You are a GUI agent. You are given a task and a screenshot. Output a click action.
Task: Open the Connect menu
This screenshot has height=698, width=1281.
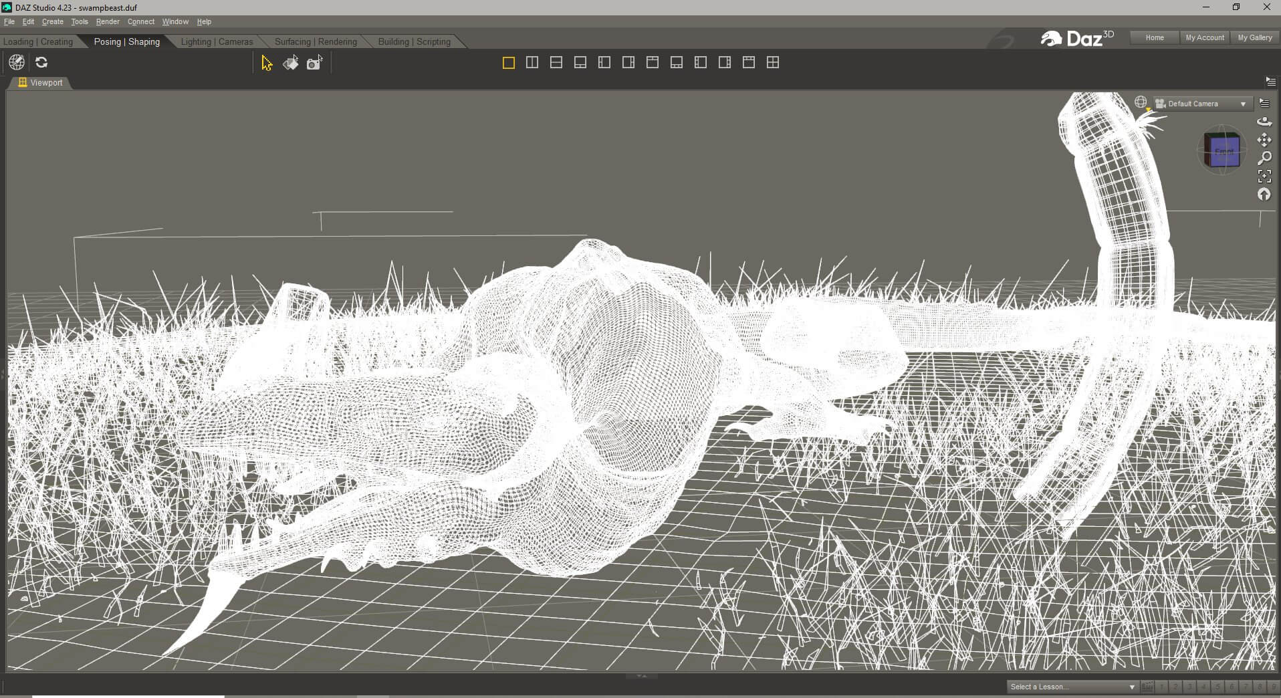pyautogui.click(x=141, y=21)
